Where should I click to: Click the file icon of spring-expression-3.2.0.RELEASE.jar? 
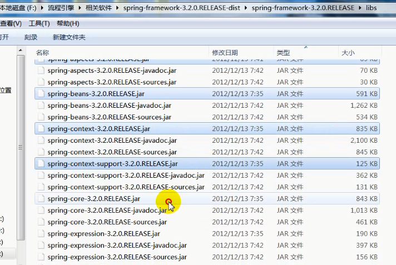point(41,233)
